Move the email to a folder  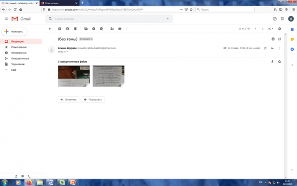coord(112,29)
